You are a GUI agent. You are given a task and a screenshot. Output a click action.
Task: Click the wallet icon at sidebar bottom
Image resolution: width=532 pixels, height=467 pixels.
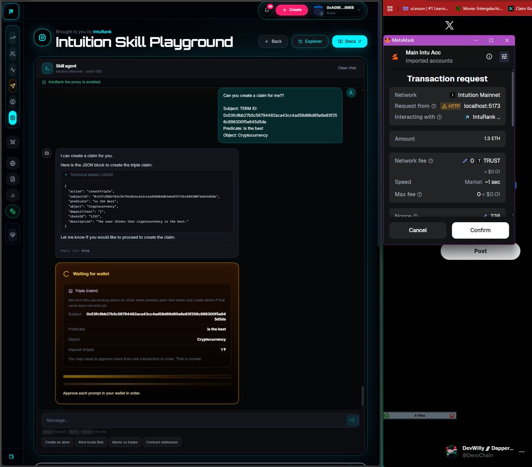coord(12,456)
